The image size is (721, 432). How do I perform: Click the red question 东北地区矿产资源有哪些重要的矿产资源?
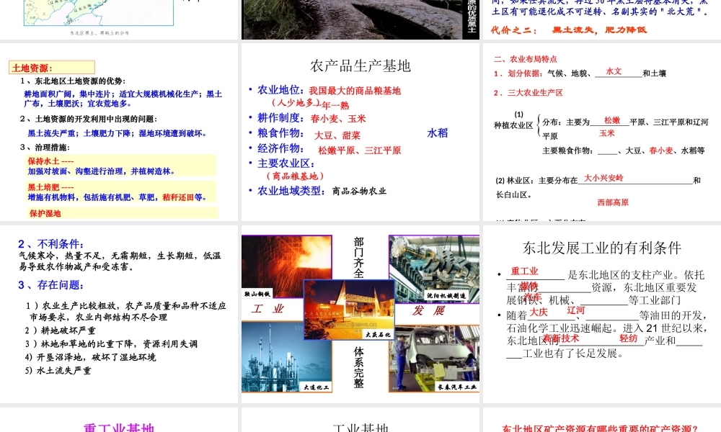[600, 429]
